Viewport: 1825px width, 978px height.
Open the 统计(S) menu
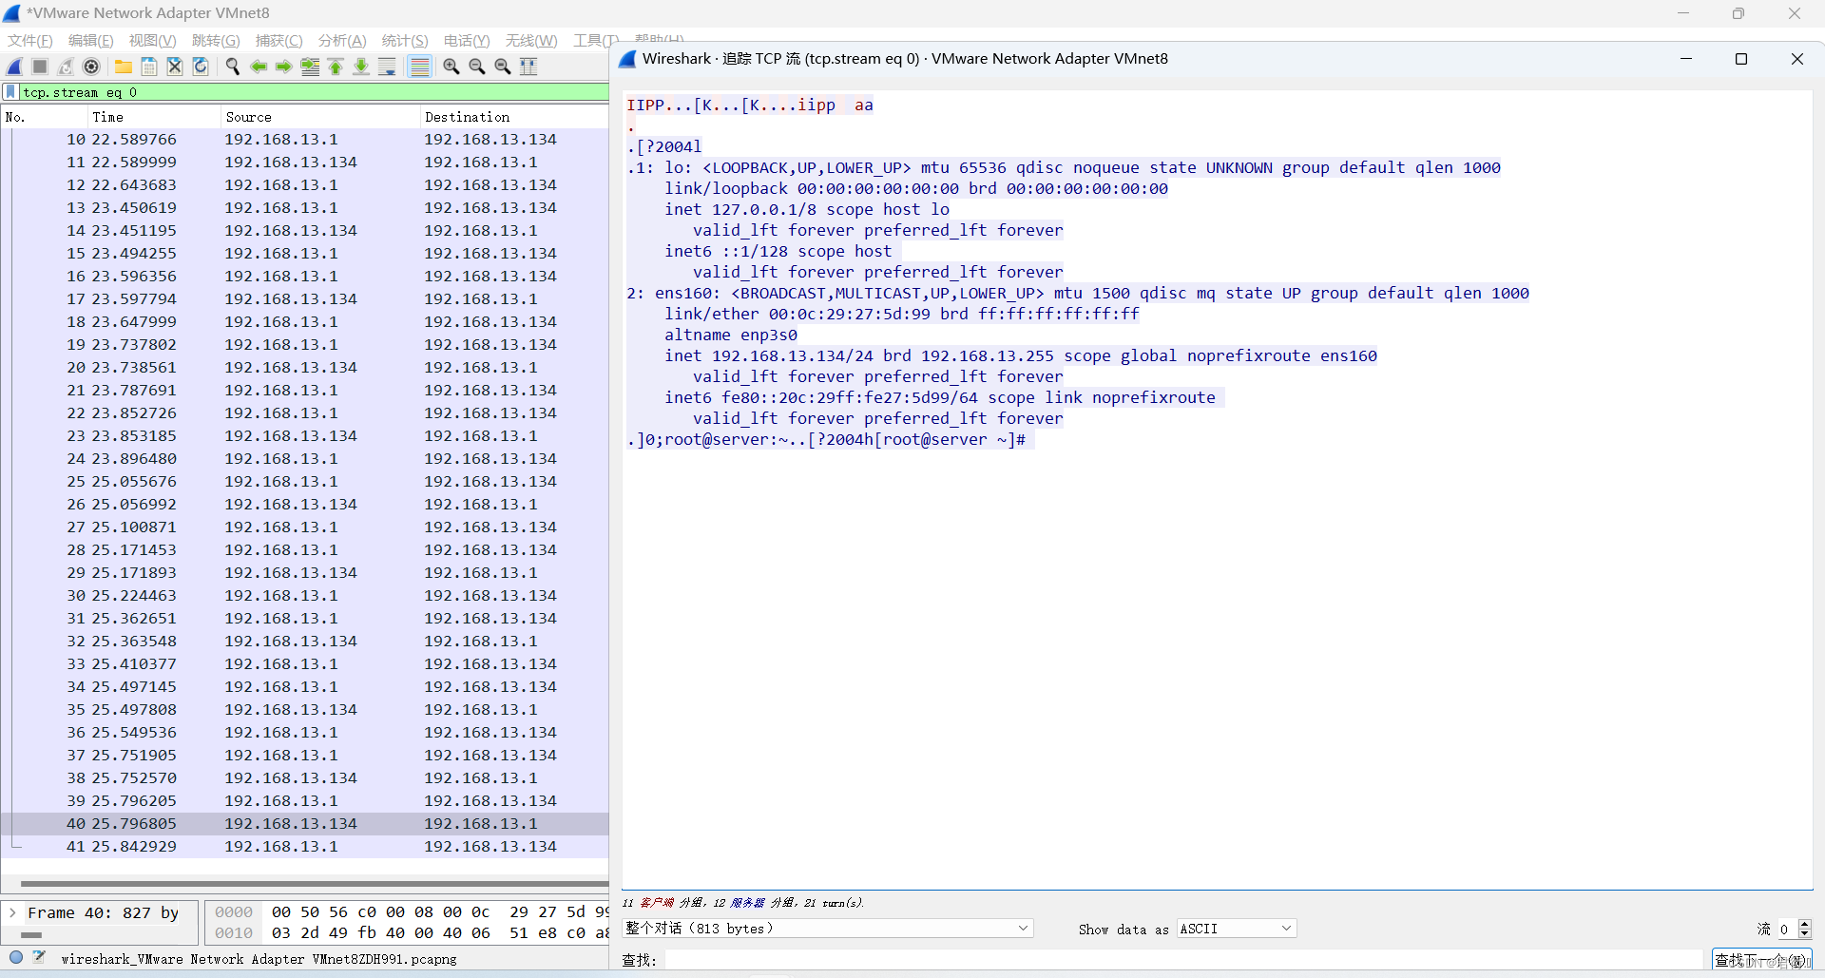coord(405,41)
